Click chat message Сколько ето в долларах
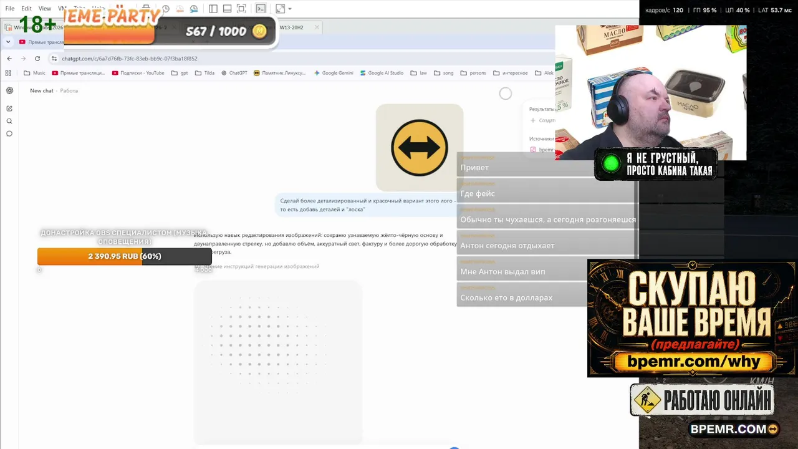 [506, 297]
